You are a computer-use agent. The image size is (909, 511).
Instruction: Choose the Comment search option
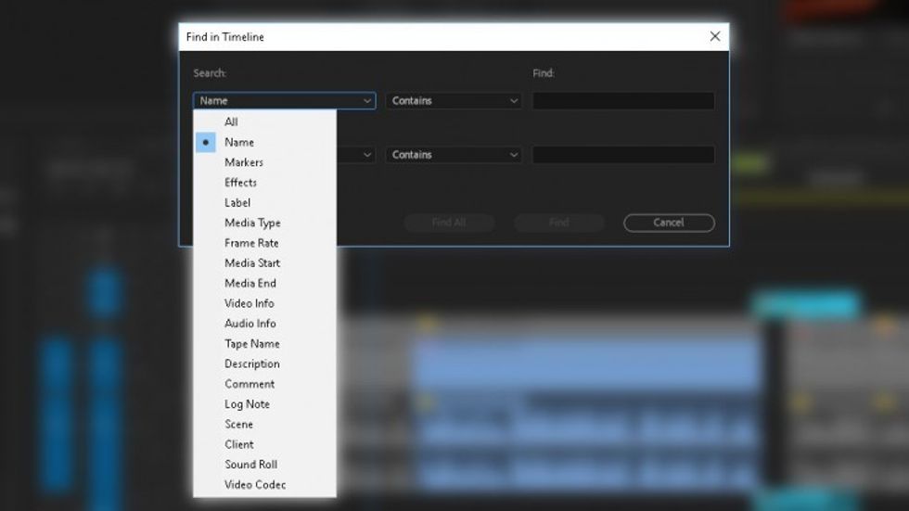[264, 384]
